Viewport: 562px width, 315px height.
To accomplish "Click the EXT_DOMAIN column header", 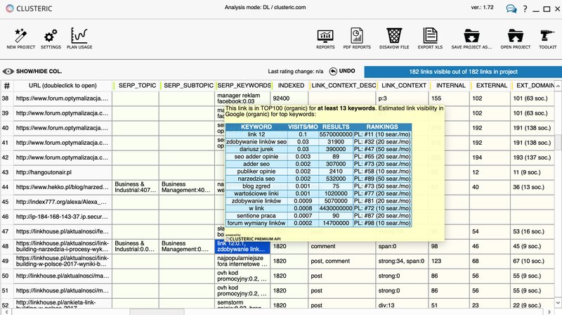I will point(534,85).
